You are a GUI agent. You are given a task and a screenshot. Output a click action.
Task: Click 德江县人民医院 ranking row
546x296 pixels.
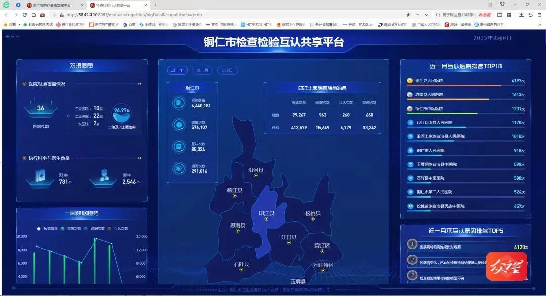click(x=466, y=81)
